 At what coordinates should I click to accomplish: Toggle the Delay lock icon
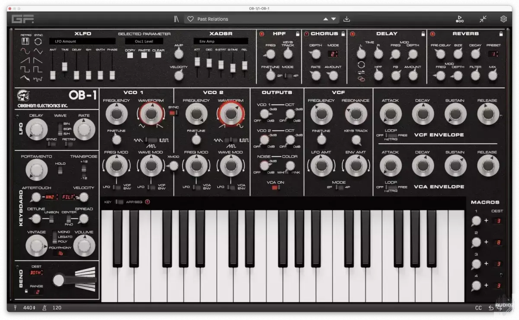pyautogui.click(x=423, y=34)
